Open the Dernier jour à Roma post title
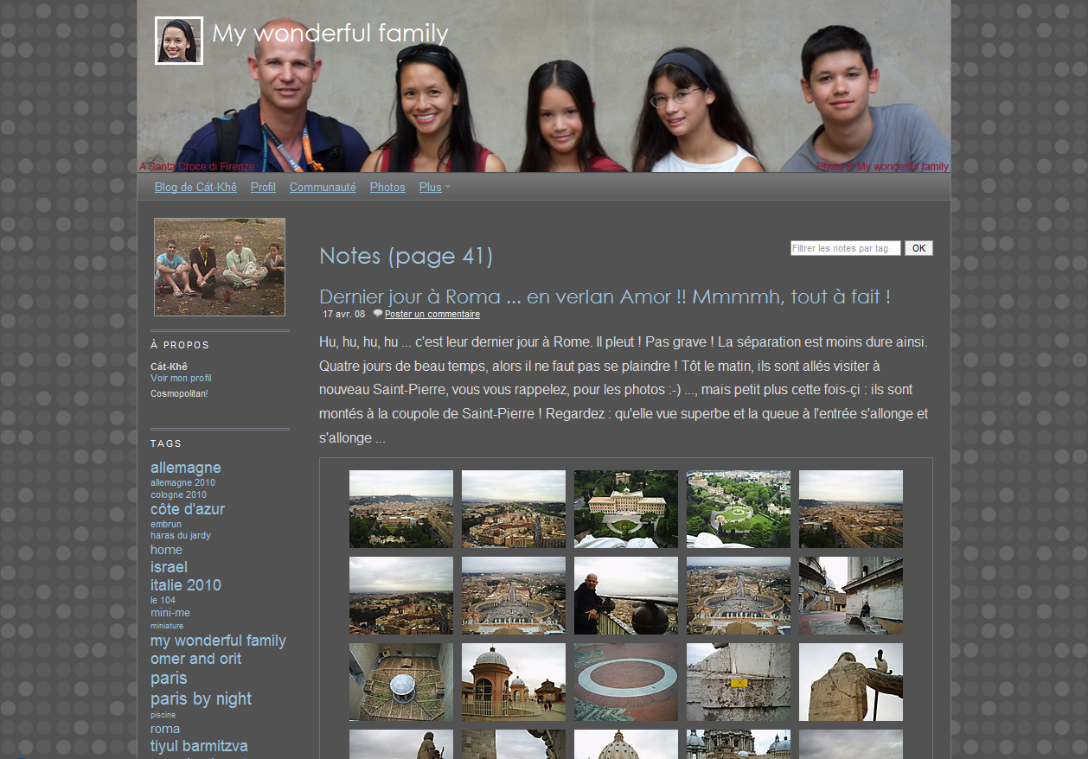 605,297
